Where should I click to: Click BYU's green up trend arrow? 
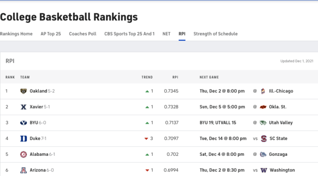147,123
